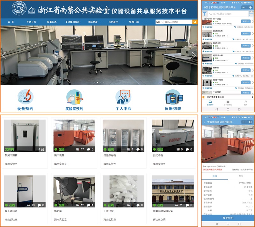Screen dimensions: 255x227
Task: Click the comment bubble on the 摄影室 card
Action: [89, 205]
